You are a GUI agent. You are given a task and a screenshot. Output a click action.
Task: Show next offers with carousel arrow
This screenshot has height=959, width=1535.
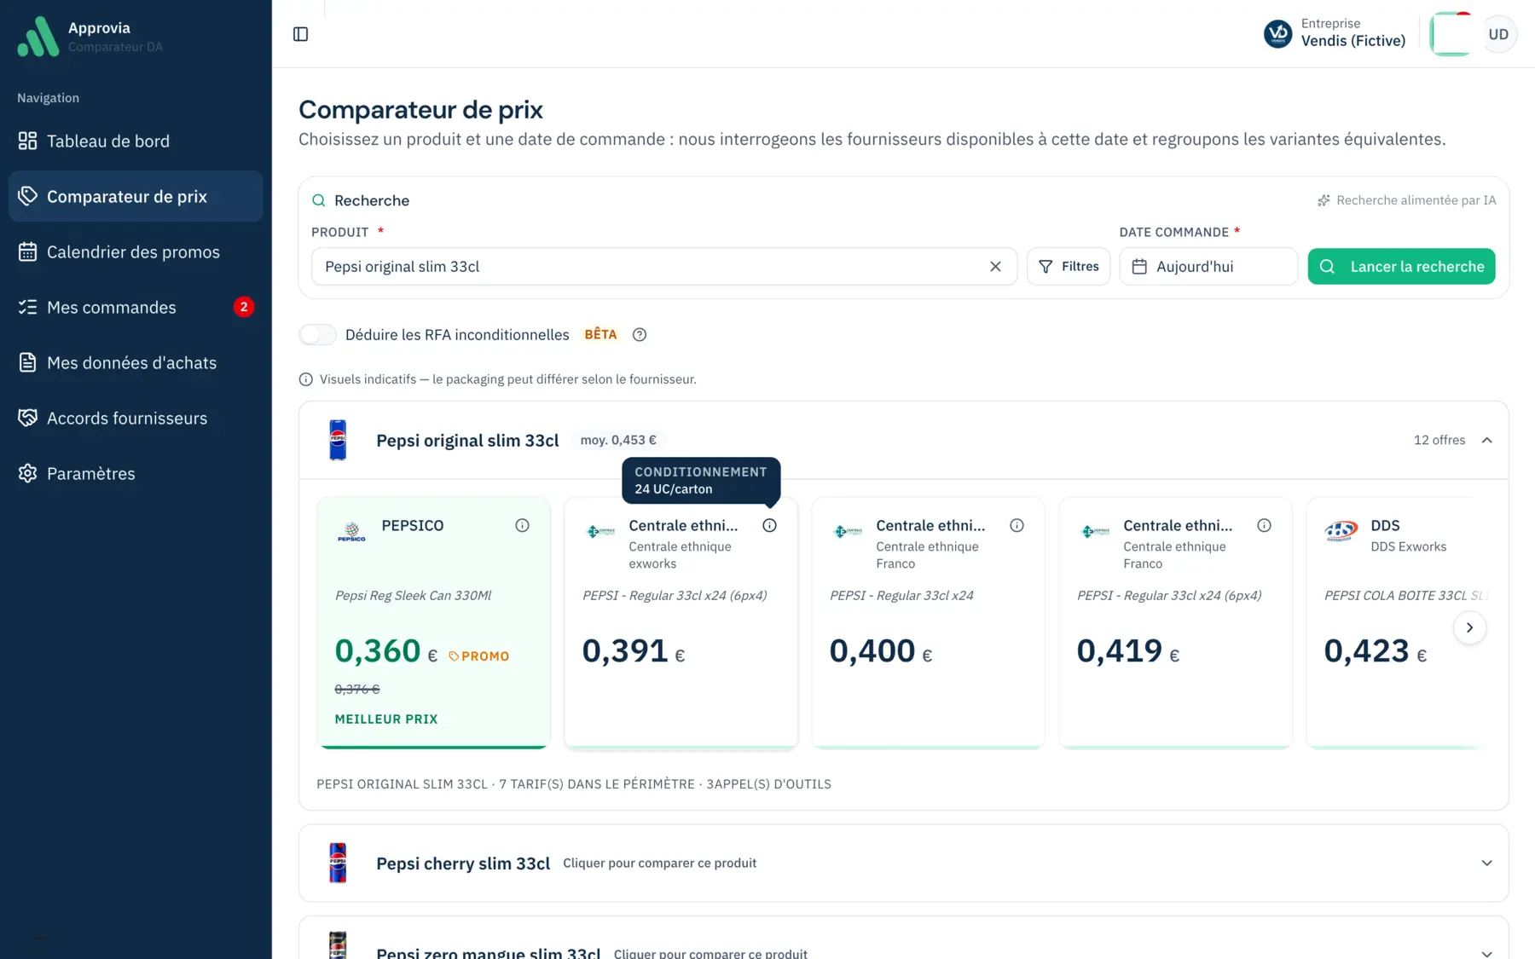(1469, 628)
